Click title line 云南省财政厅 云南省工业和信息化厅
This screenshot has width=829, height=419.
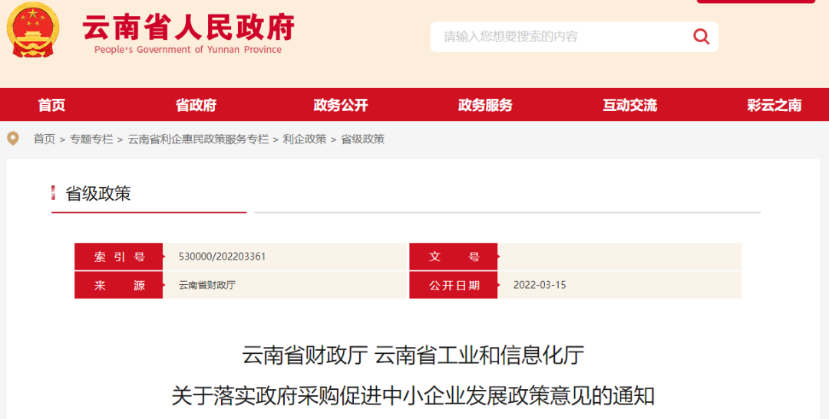point(414,355)
